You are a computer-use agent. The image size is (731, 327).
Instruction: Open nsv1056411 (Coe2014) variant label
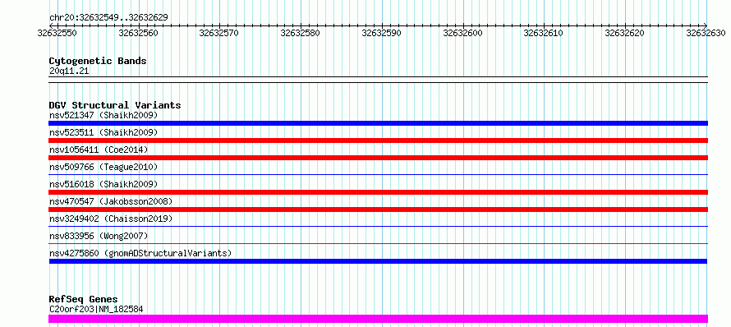(99, 150)
